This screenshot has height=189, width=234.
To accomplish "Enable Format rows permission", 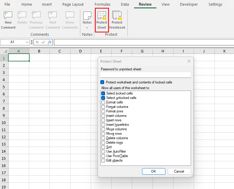I will tap(103, 111).
